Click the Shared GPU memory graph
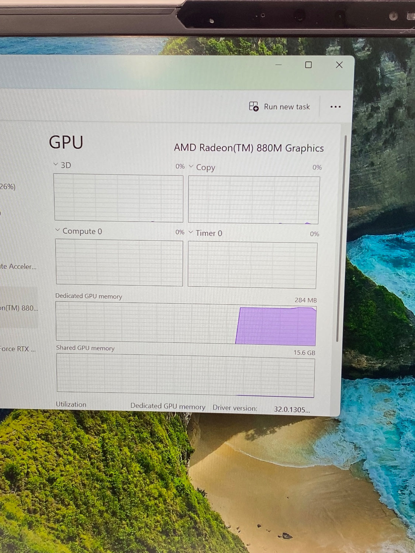The width and height of the screenshot is (415, 553). pyautogui.click(x=186, y=375)
